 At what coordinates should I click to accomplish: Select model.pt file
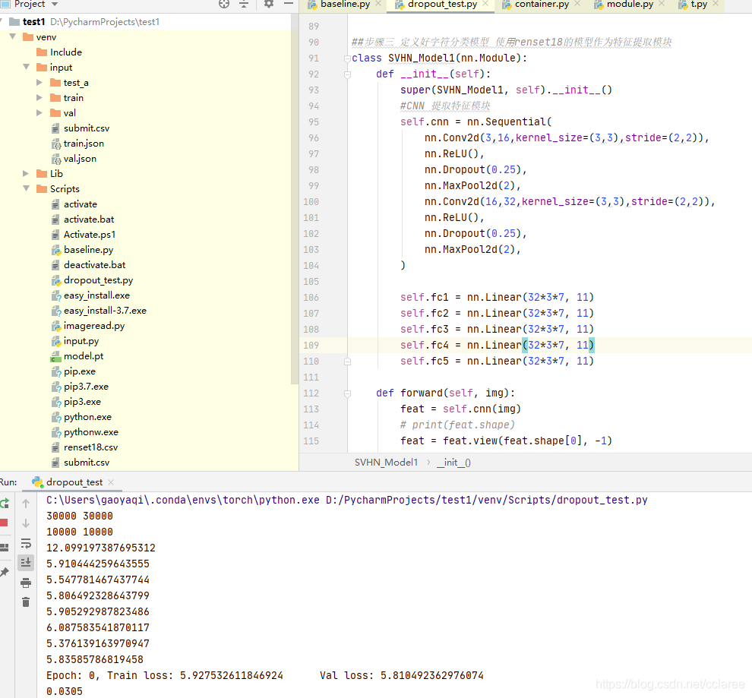(84, 356)
